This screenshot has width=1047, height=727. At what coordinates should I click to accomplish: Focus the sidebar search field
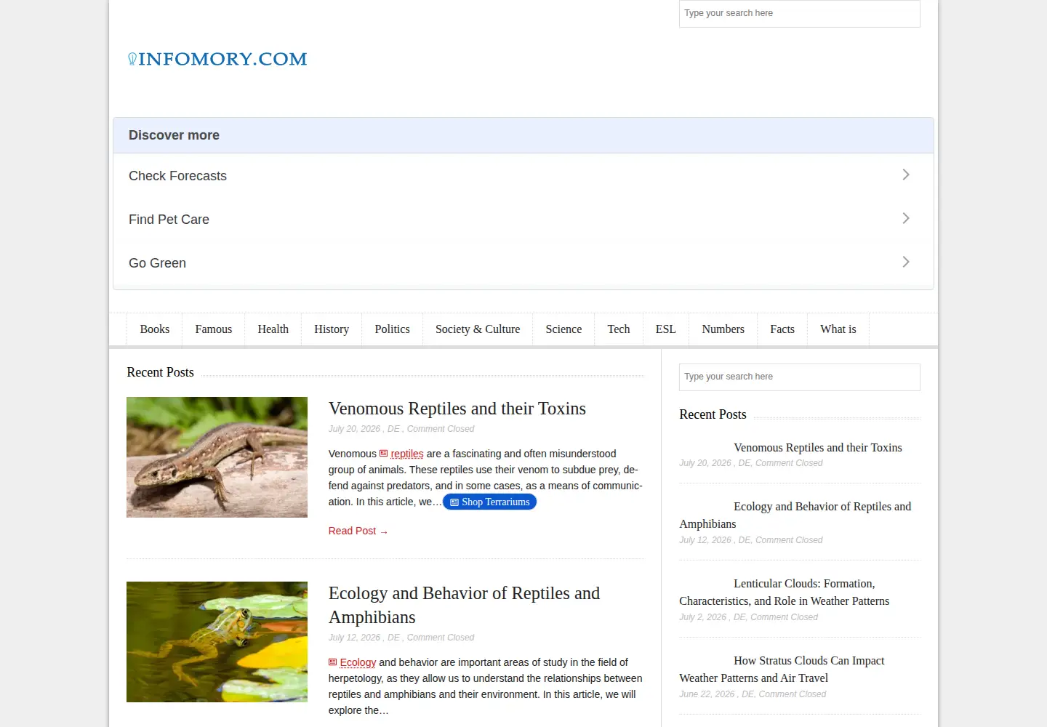point(800,377)
